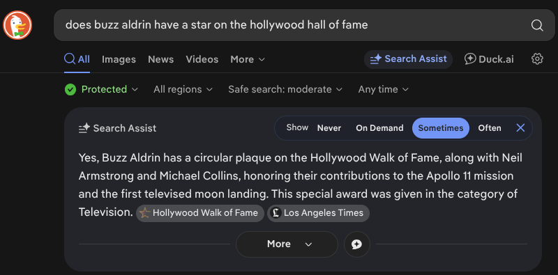Click the chat bubble icon beside More
Viewport: 558px width, 275px height.
[x=357, y=244]
